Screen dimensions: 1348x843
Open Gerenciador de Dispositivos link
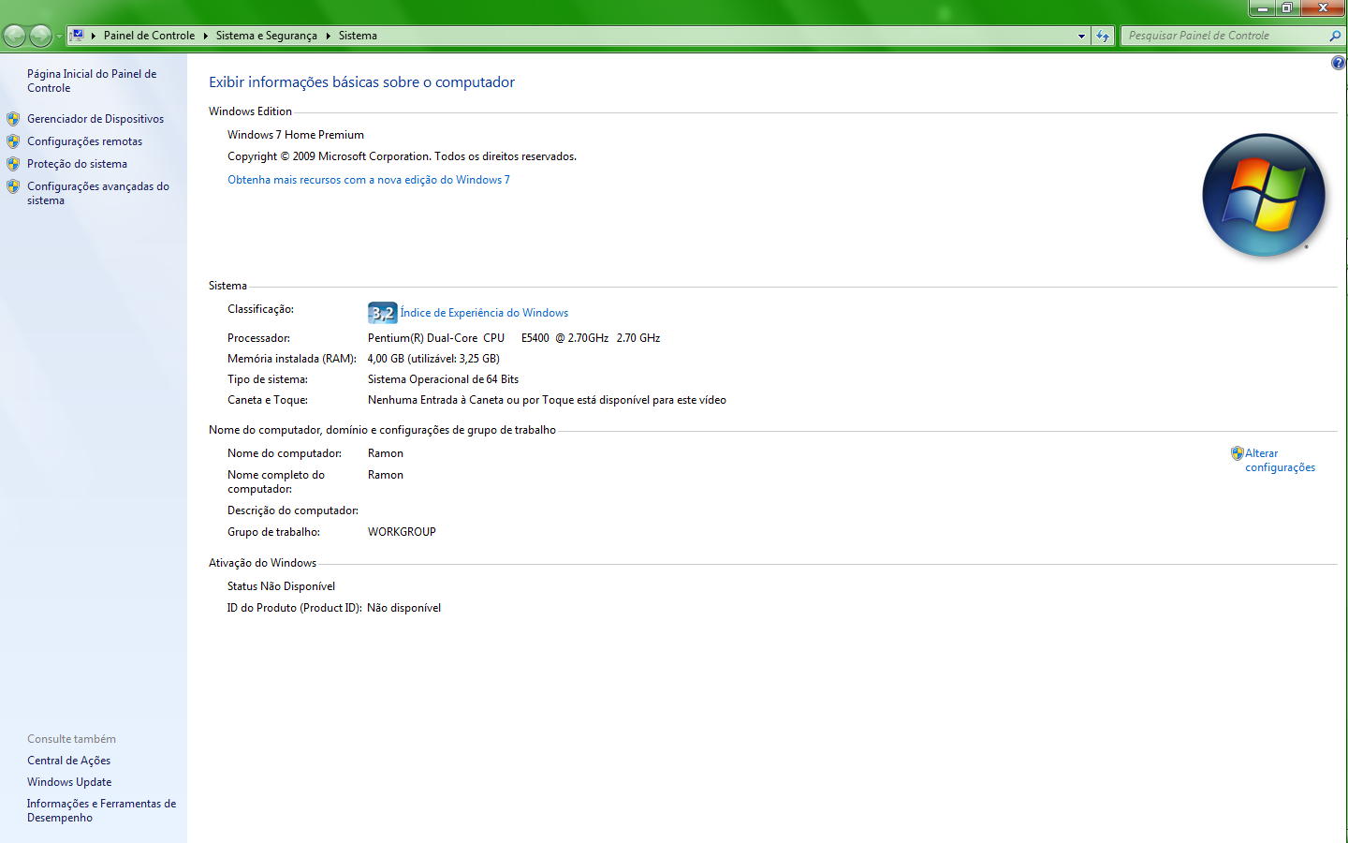tap(95, 119)
